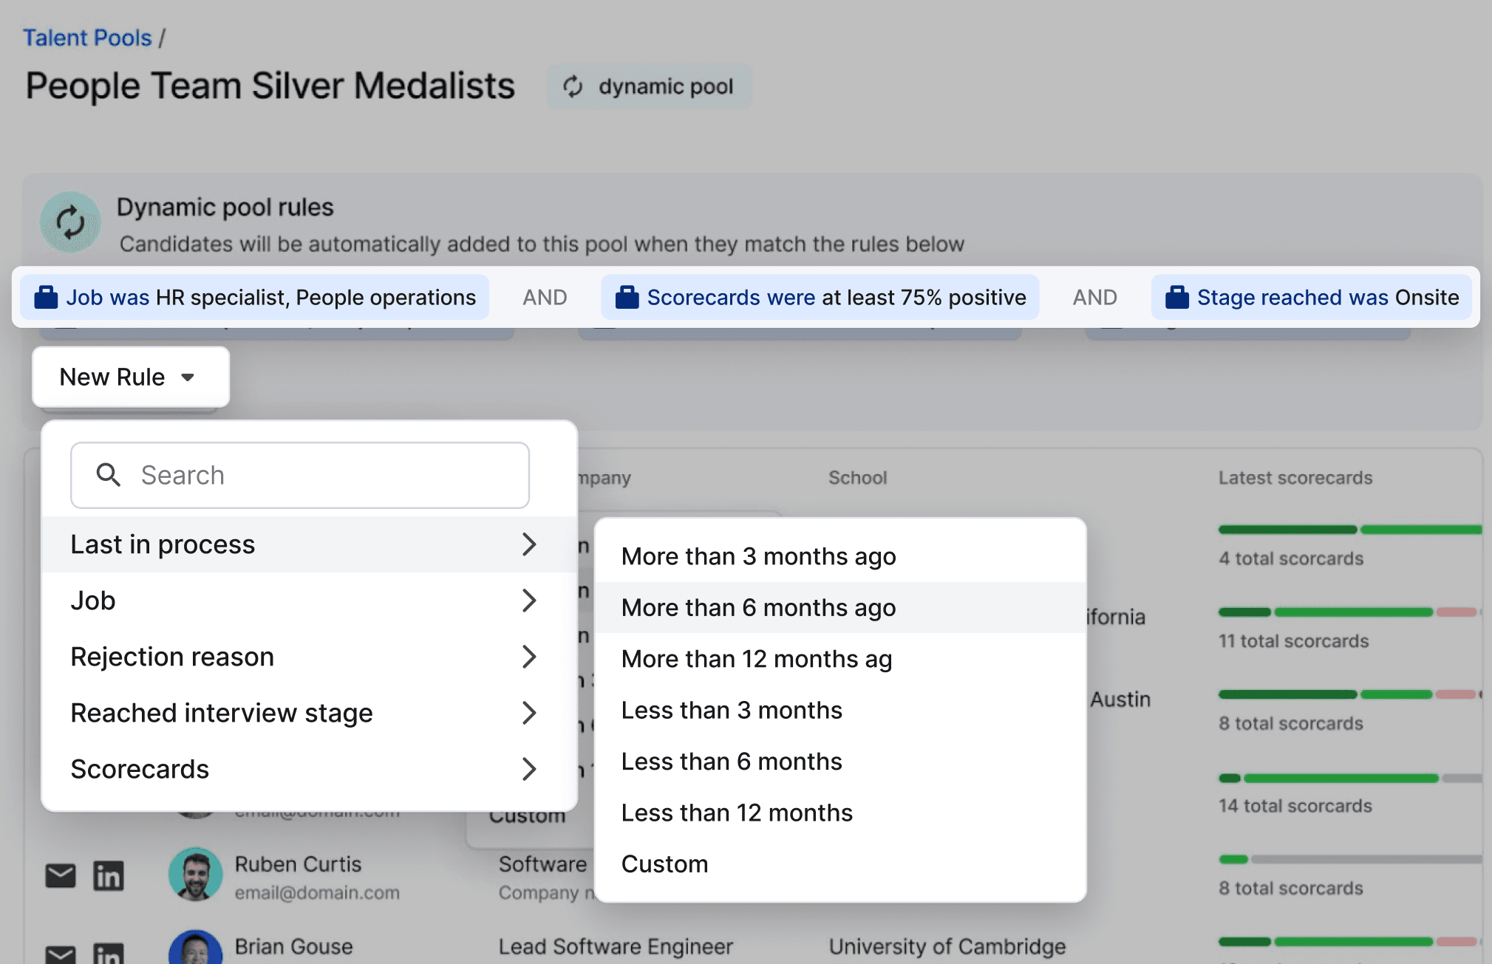Expand the Reached interview stage submenu
Image resolution: width=1492 pixels, height=964 pixels.
[x=530, y=713]
